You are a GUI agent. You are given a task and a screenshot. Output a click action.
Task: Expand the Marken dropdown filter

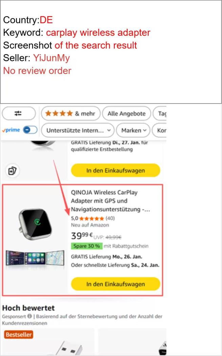133,130
